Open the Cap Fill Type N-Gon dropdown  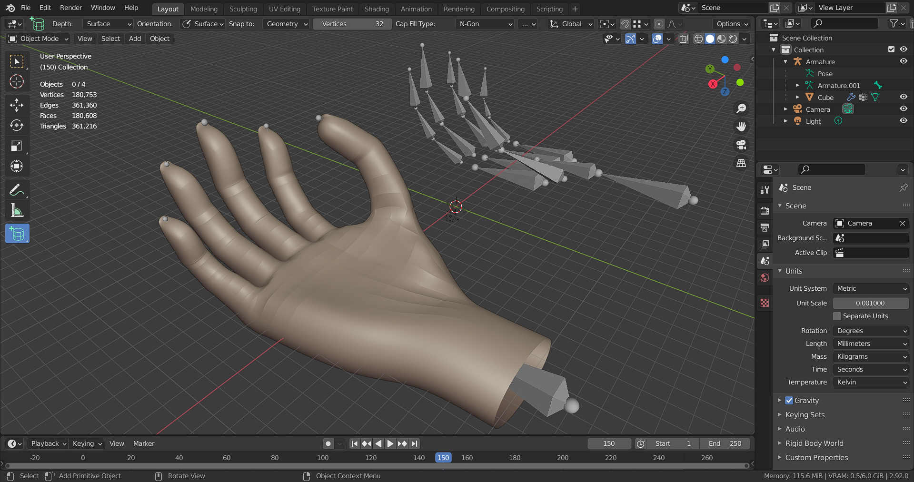tap(485, 24)
